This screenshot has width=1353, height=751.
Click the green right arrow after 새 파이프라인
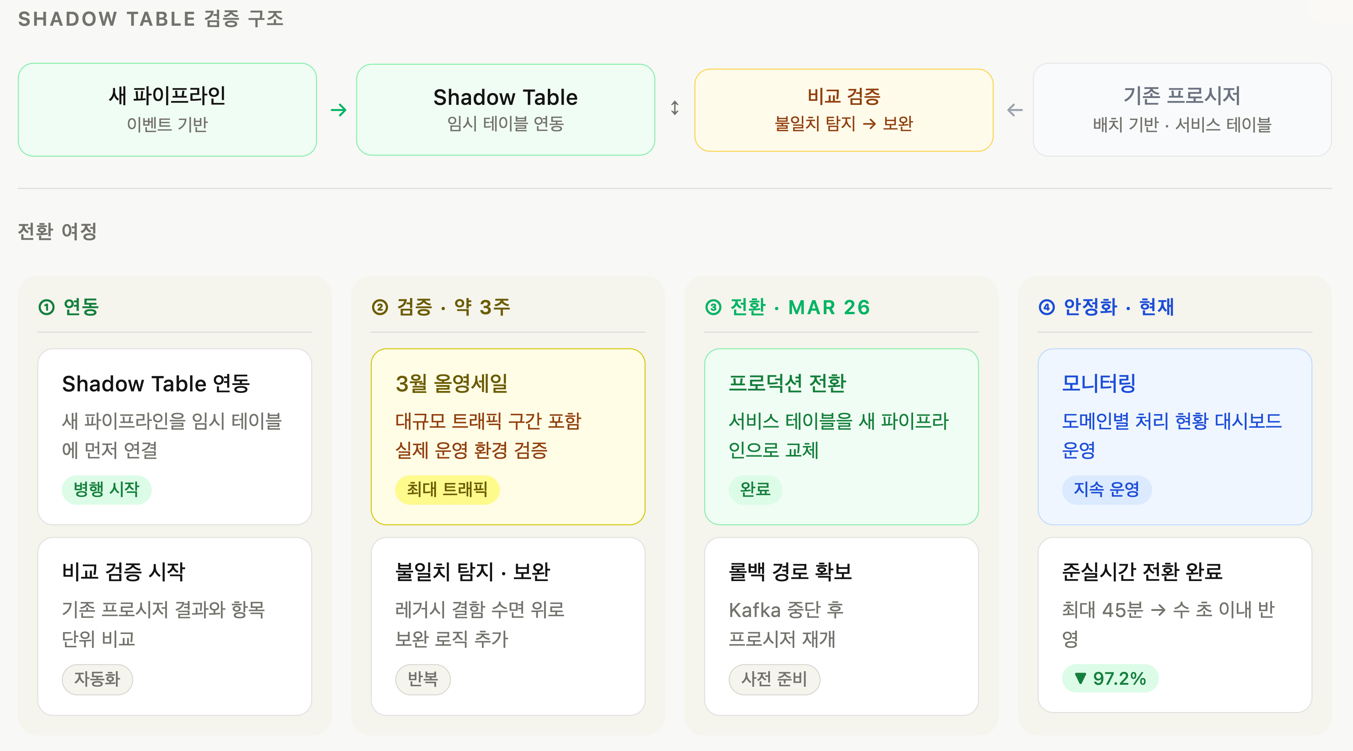pos(338,110)
